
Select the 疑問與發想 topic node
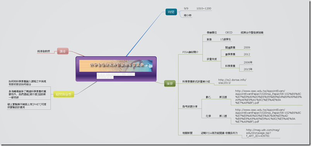[x=64, y=94]
